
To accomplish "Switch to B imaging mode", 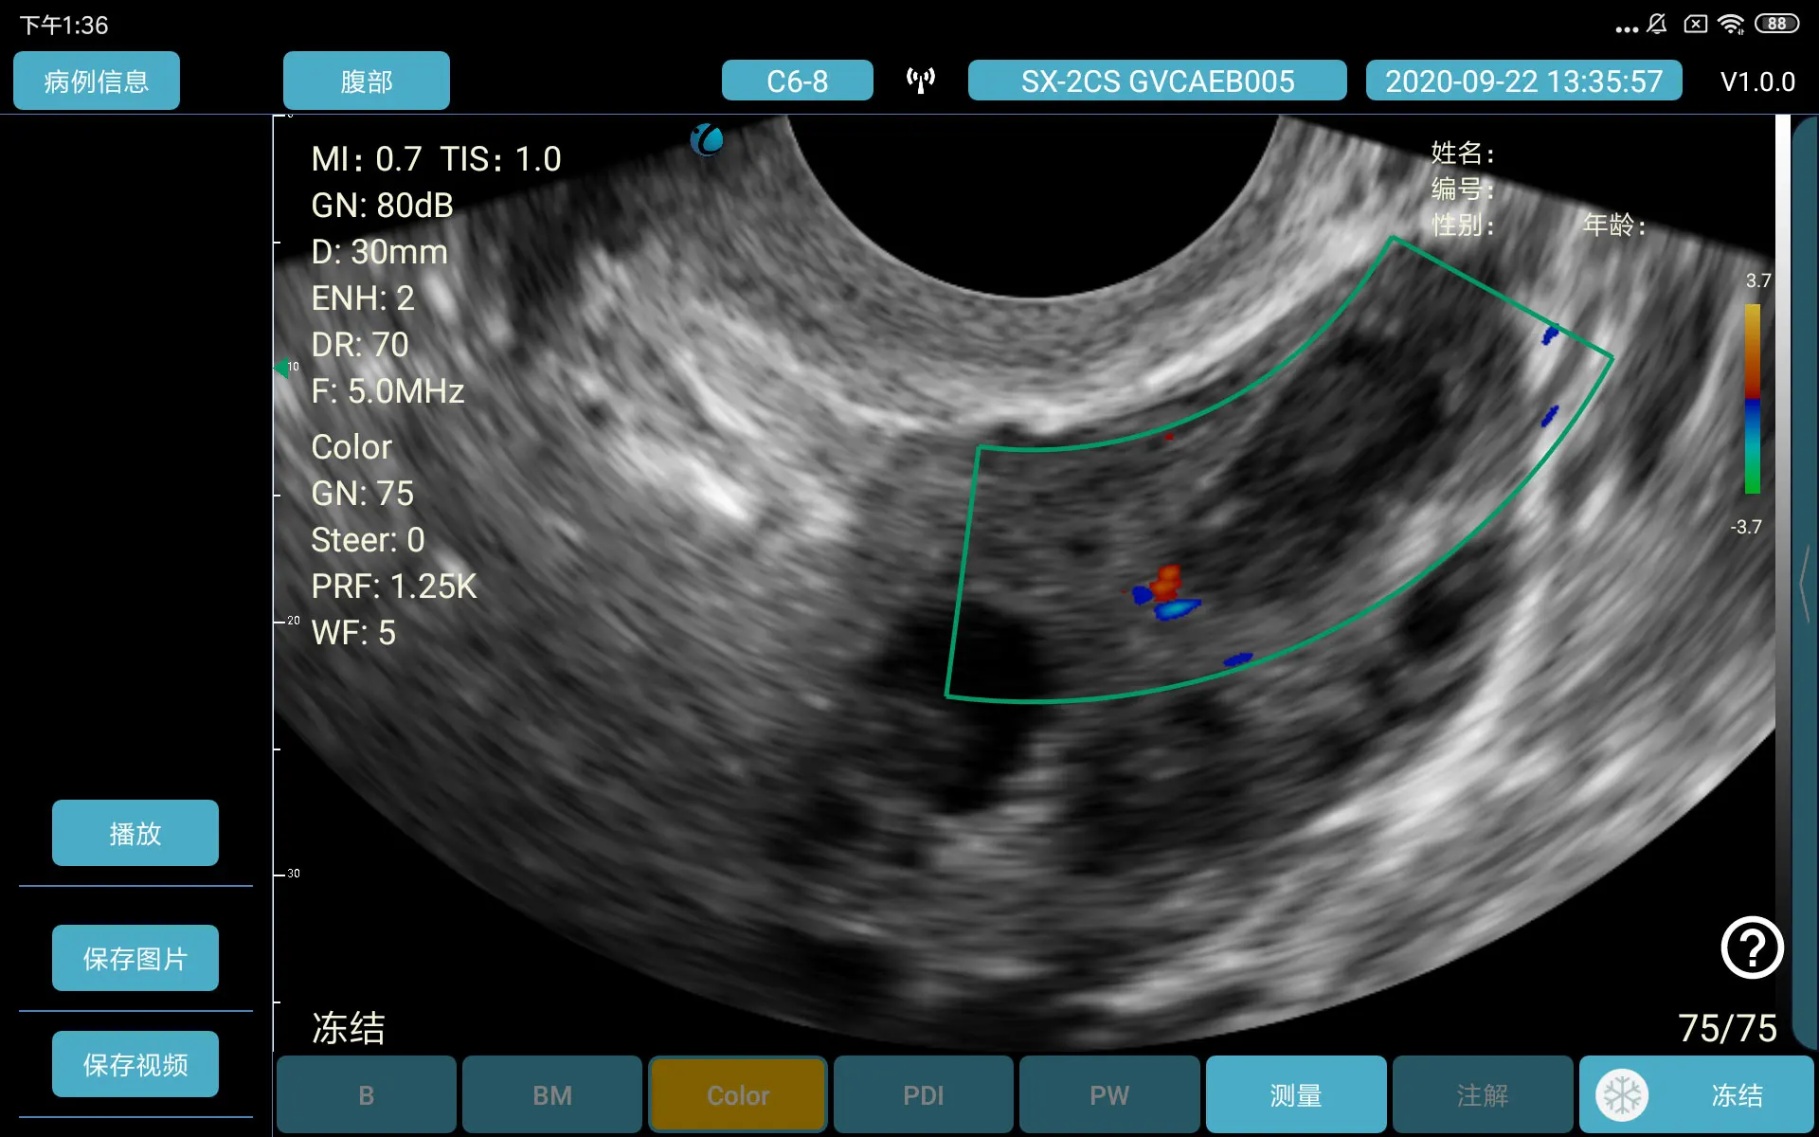I will [367, 1095].
